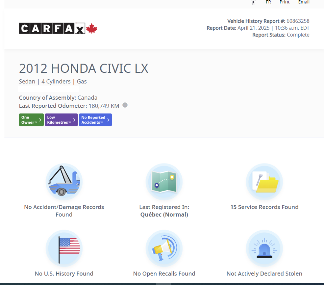Image resolution: width=324 pixels, height=285 pixels.
Task: Expand chevron on One Owner badge
Action: [40, 120]
